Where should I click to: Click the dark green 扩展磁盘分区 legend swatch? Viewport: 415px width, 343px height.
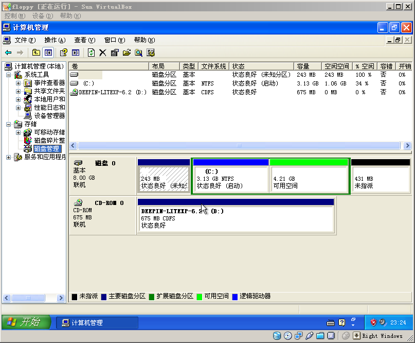click(152, 297)
